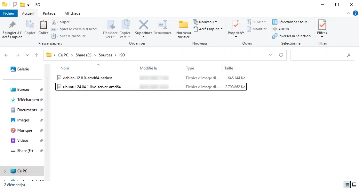Go back with the left arrow
Screen dimensions: 359x188
[x=6, y=55]
